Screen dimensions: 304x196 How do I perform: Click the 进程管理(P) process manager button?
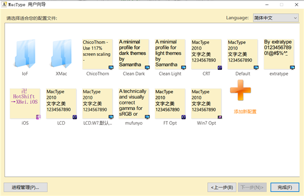click(x=25, y=187)
